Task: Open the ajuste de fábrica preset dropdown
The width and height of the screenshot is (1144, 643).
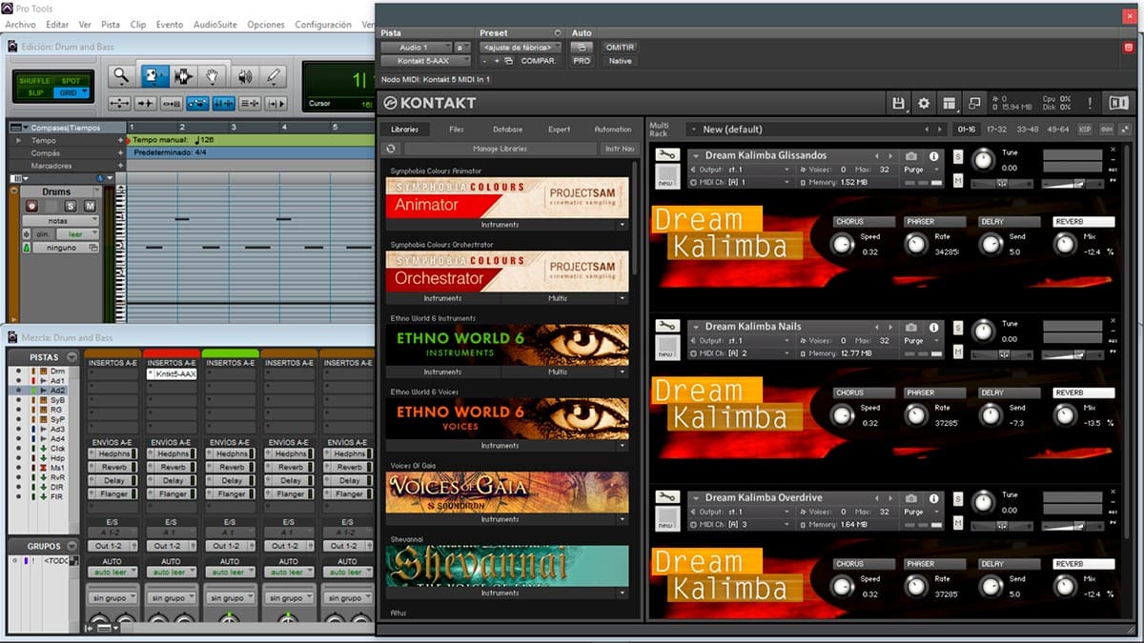Action: click(521, 48)
